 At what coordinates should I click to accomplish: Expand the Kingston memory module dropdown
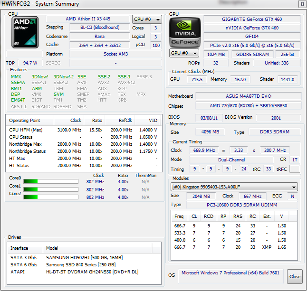234,187
